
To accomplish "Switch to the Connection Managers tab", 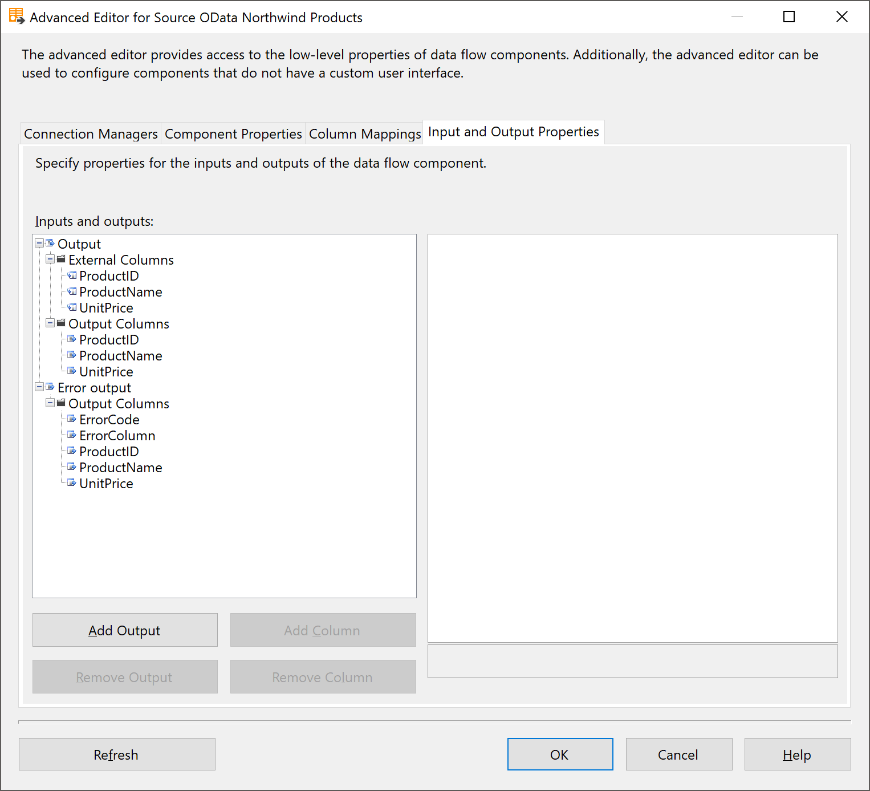I will tap(91, 134).
